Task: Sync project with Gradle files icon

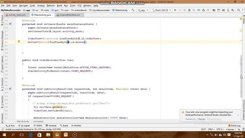Action: click(x=223, y=10)
